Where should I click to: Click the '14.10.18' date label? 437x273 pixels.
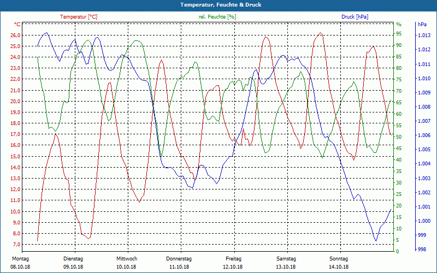tap(339, 267)
